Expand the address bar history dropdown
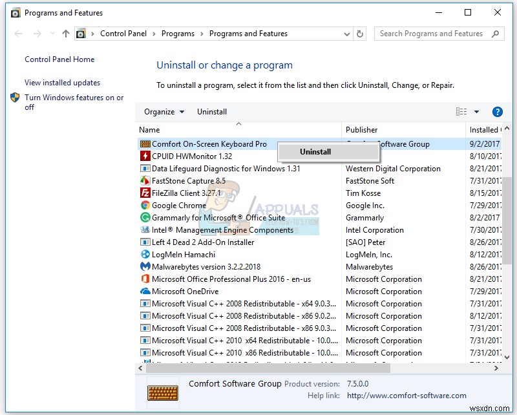Screen dimensions: 517x415 click(x=347, y=34)
